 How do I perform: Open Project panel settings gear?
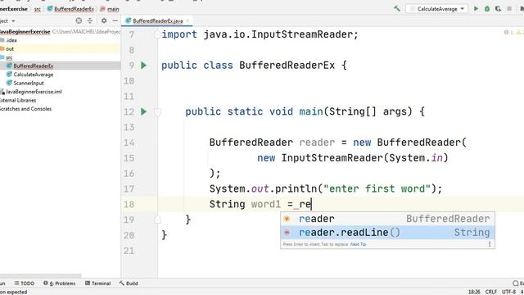pos(104,20)
